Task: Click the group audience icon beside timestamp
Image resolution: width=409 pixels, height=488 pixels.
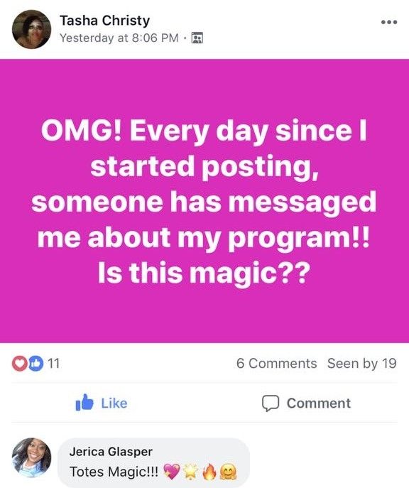Action: tap(197, 38)
